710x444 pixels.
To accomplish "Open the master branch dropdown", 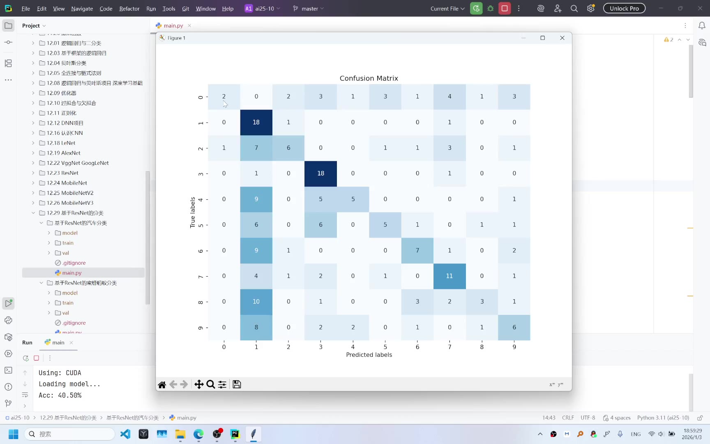I will click(309, 8).
